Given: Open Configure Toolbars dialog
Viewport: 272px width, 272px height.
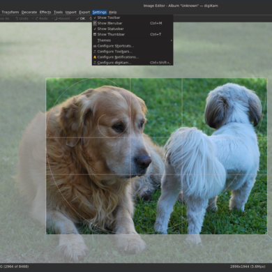Looking at the screenshot, I should (x=133, y=52).
